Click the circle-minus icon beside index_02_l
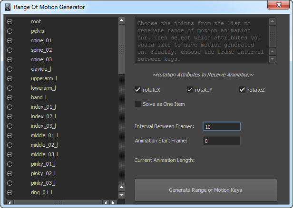The image size is (293, 208). pyautogui.click(x=10, y=117)
